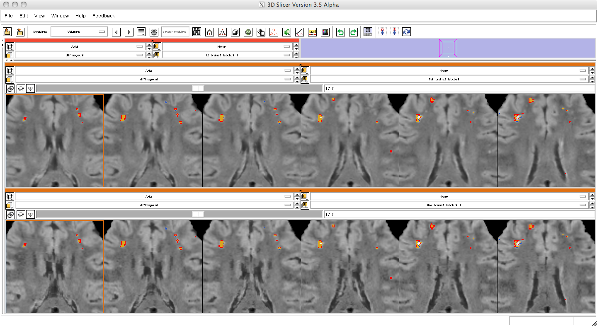Image resolution: width=597 pixels, height=326 pixels.
Task: Toggle slice visibility eye in middle viewer
Action: [20, 88]
